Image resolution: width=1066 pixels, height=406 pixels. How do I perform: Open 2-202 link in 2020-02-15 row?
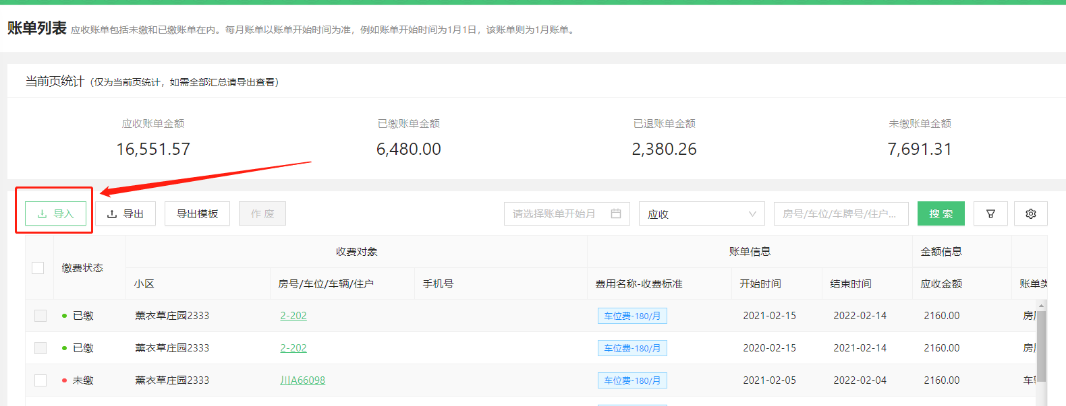(x=293, y=348)
